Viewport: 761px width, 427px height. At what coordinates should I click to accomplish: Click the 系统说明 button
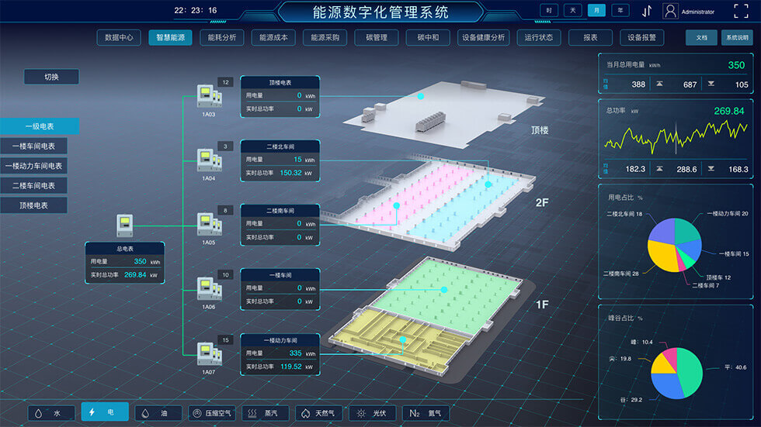click(x=737, y=37)
